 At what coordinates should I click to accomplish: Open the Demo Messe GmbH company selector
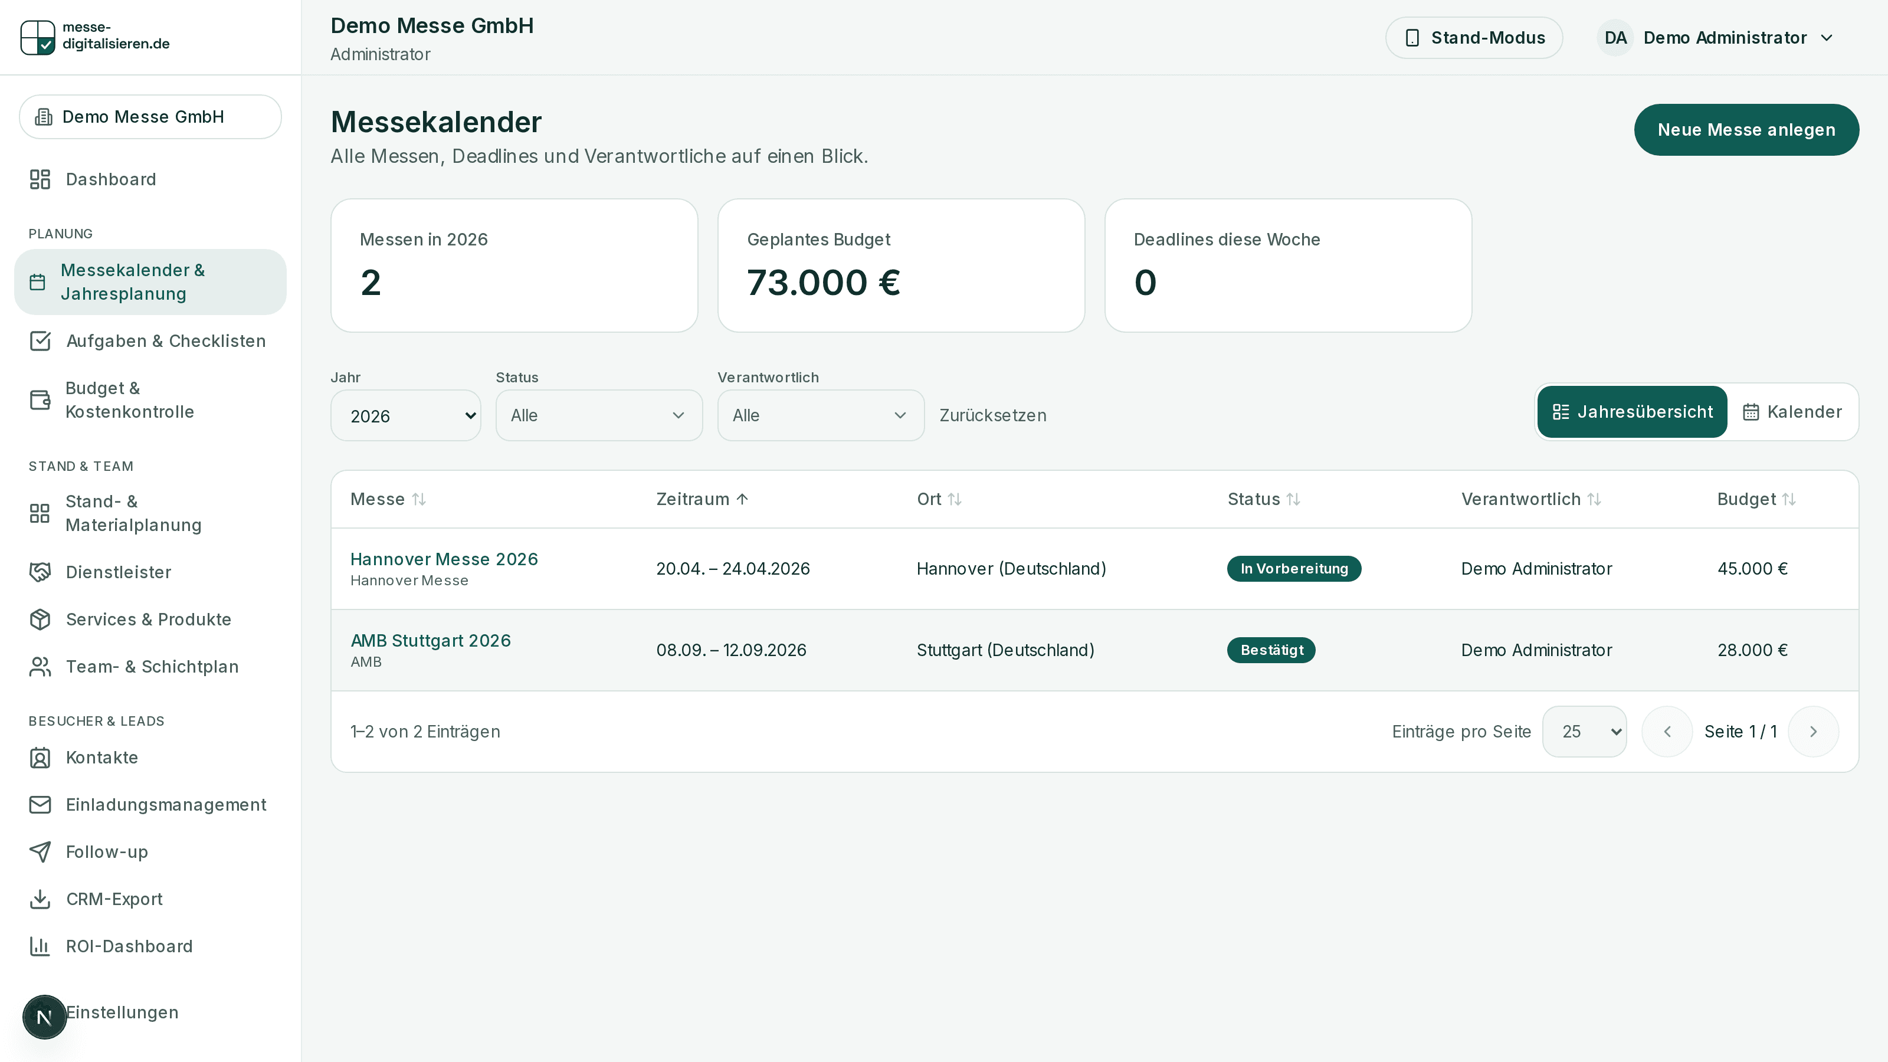point(150,117)
